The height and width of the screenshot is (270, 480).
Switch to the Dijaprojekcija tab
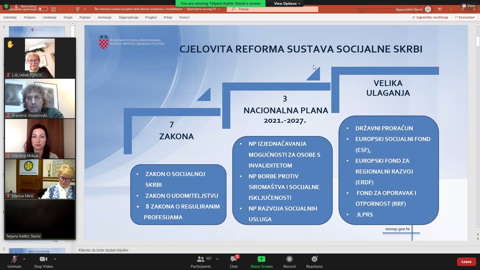(128, 17)
